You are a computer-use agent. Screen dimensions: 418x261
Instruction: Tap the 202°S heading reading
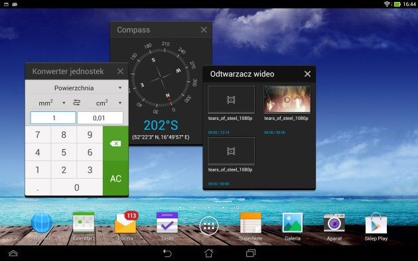pos(161,125)
